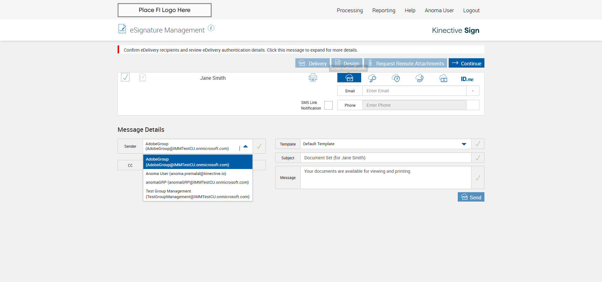Screen dimensions: 602x282
Task: Select the cloud shield question authentication icon
Action: [x=396, y=78]
